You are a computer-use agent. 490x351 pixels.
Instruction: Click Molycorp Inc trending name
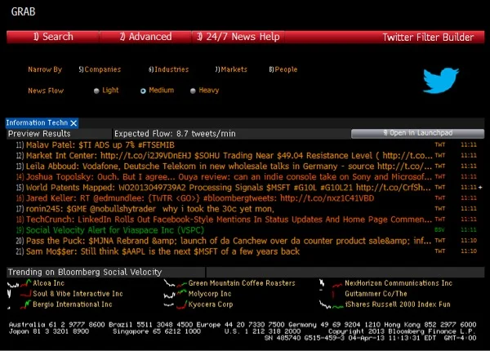click(210, 294)
